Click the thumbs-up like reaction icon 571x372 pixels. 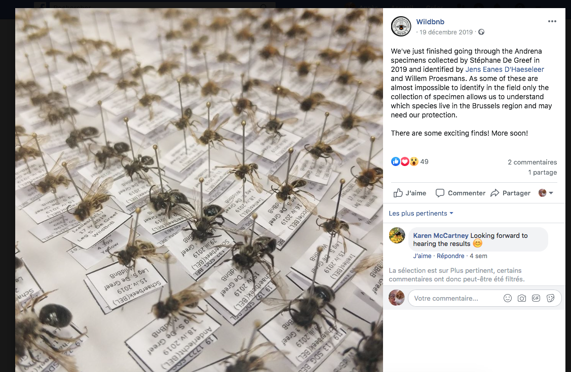pyautogui.click(x=396, y=161)
